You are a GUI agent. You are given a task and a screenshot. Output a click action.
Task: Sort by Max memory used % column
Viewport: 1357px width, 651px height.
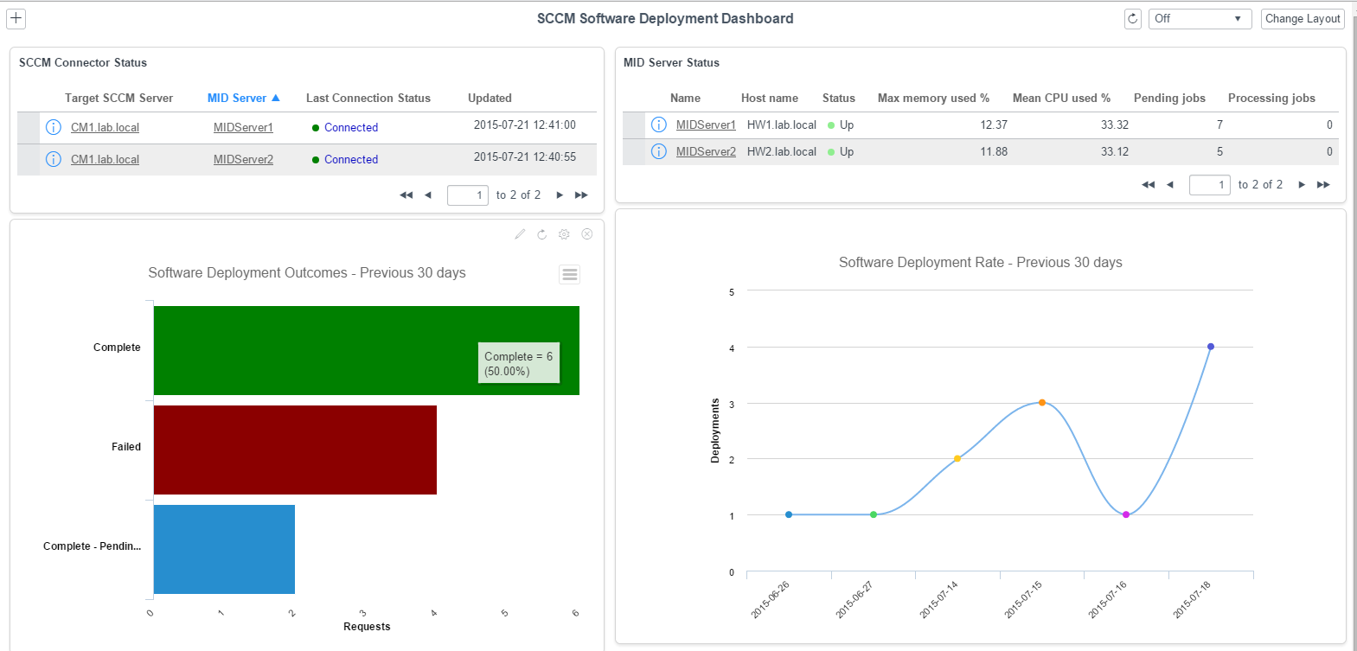(933, 98)
